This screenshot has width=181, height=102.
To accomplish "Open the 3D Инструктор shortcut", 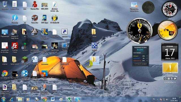I will point(45,34).
